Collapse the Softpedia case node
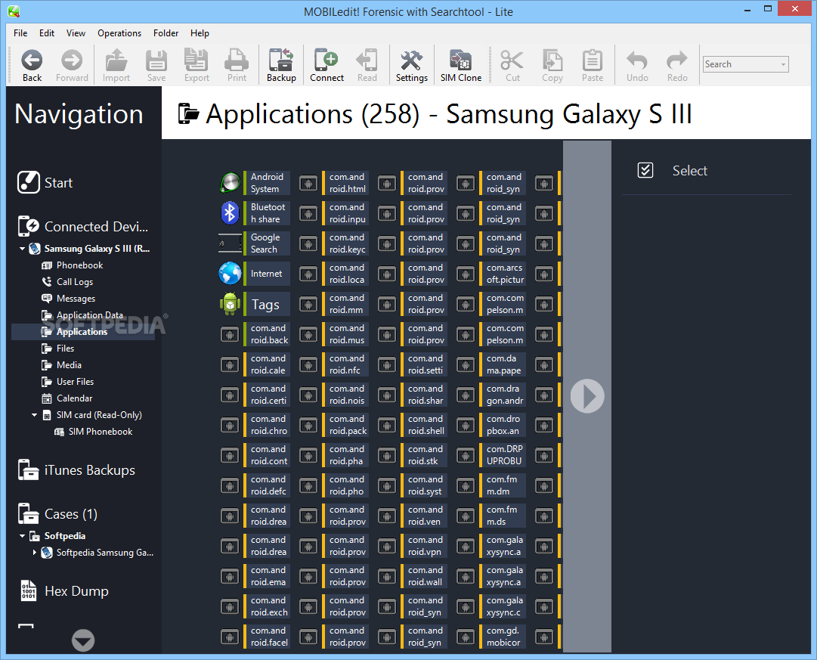 pyautogui.click(x=23, y=536)
